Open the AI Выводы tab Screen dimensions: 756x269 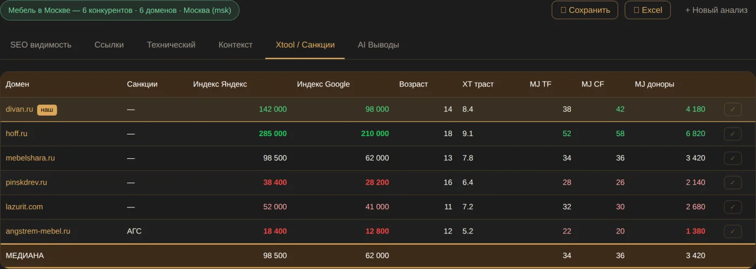pyautogui.click(x=379, y=45)
